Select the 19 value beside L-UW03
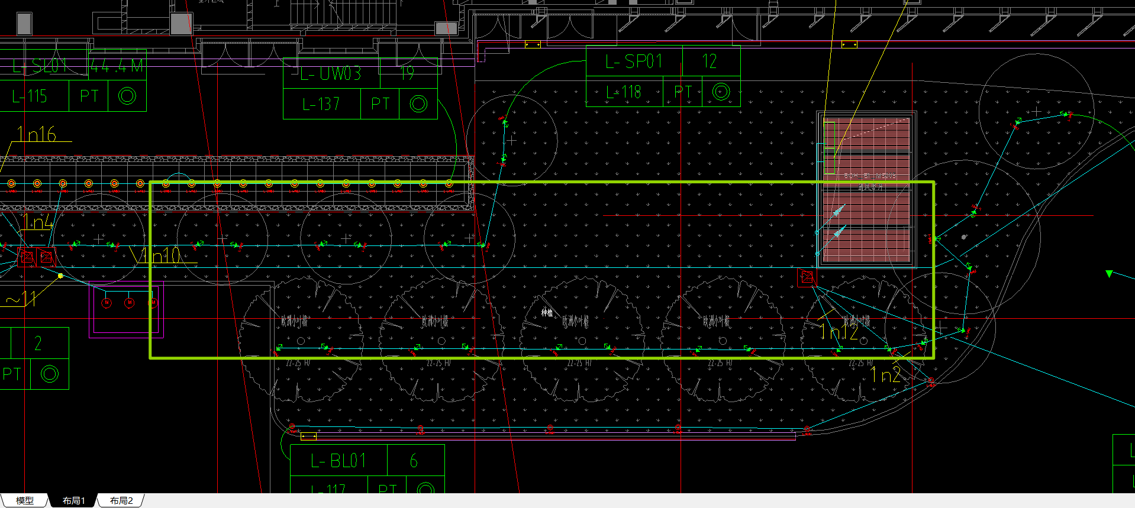 [407, 73]
